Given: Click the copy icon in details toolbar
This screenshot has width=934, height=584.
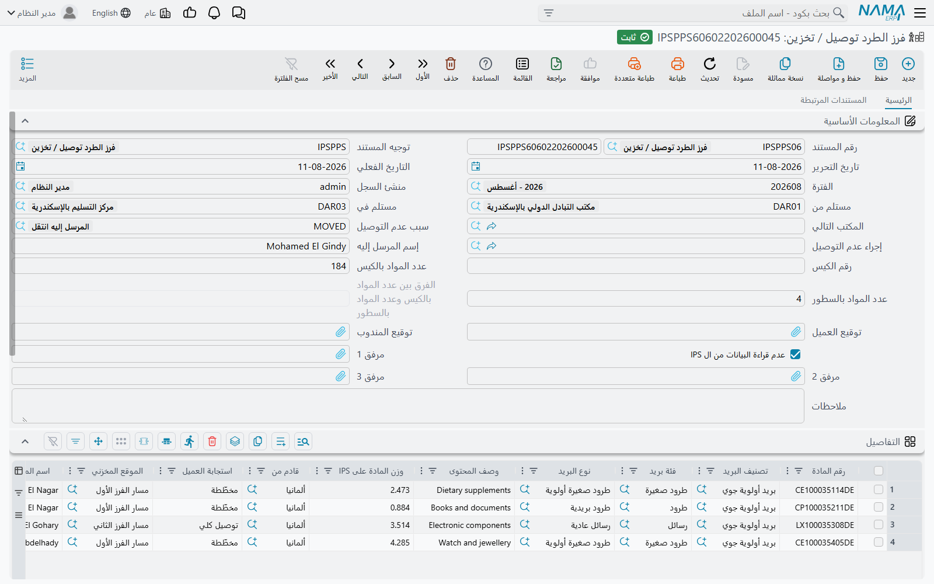Looking at the screenshot, I should tap(258, 442).
